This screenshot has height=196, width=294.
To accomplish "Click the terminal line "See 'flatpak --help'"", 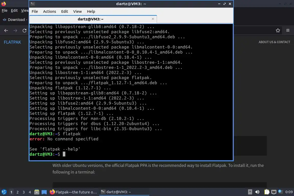I will pyautogui.click(x=55, y=149).
